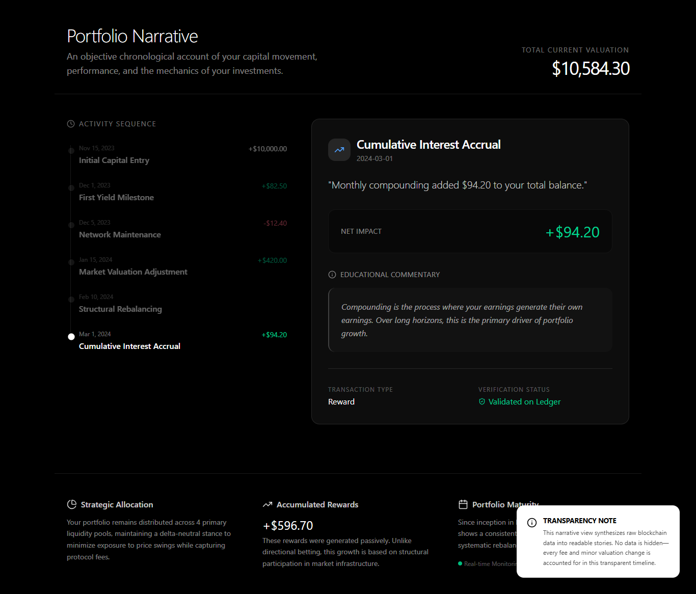Click the +$94.20 Net Impact value
This screenshot has height=594, width=696.
point(572,232)
